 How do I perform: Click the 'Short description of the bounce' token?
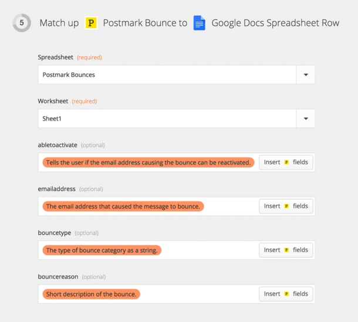coord(91,294)
